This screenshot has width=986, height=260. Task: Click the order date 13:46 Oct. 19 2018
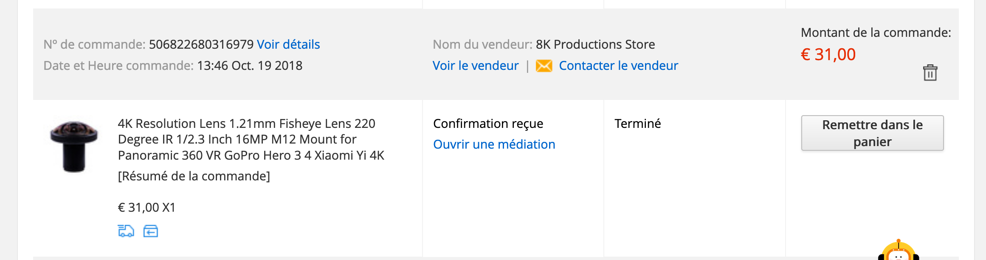[x=250, y=66]
